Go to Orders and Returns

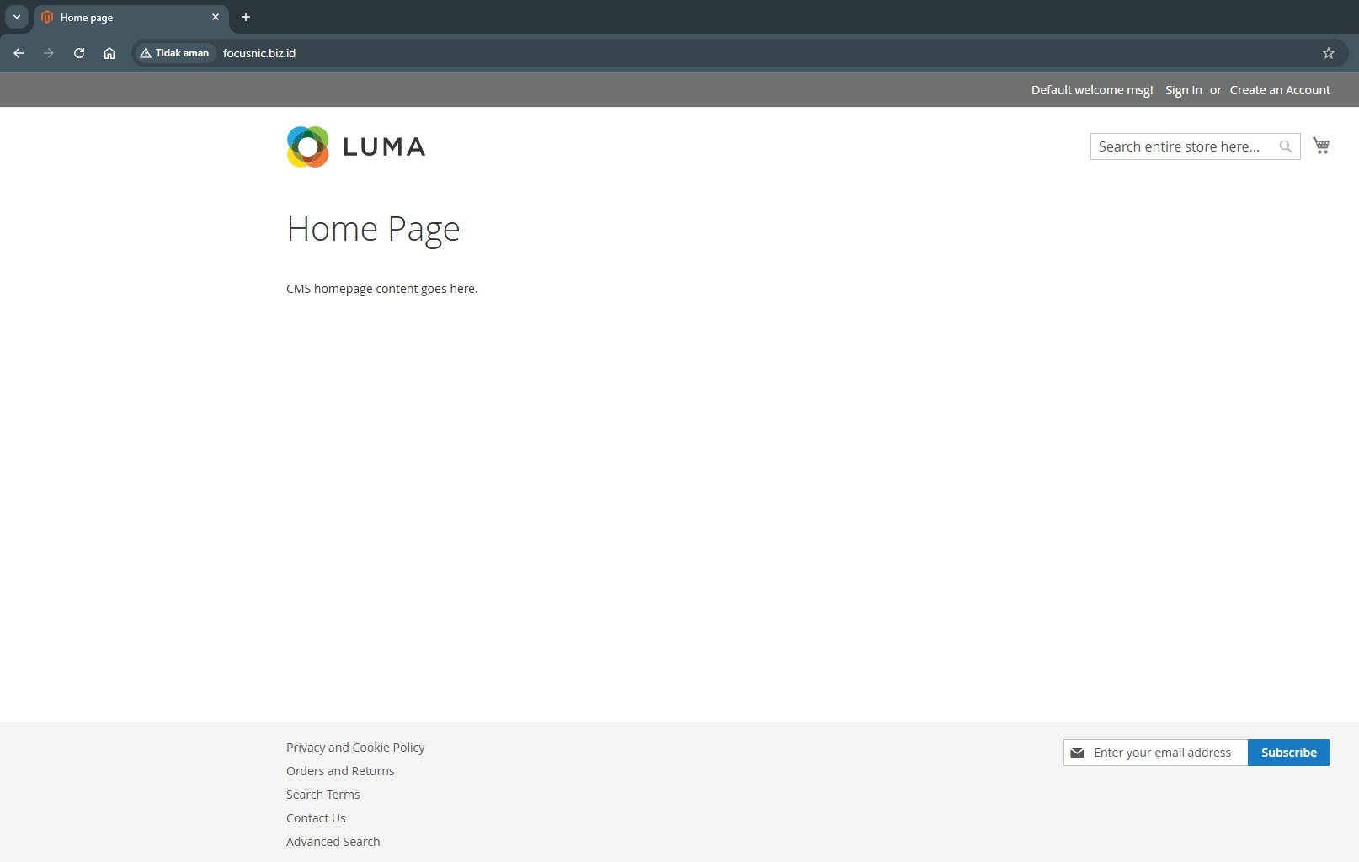tap(340, 771)
